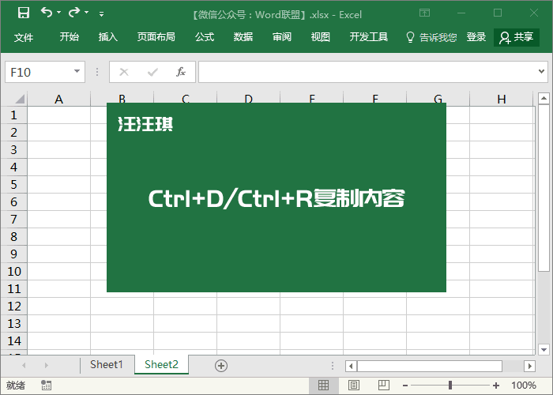The height and width of the screenshot is (395, 553).
Task: Click the 就绪 status text
Action: [16, 386]
